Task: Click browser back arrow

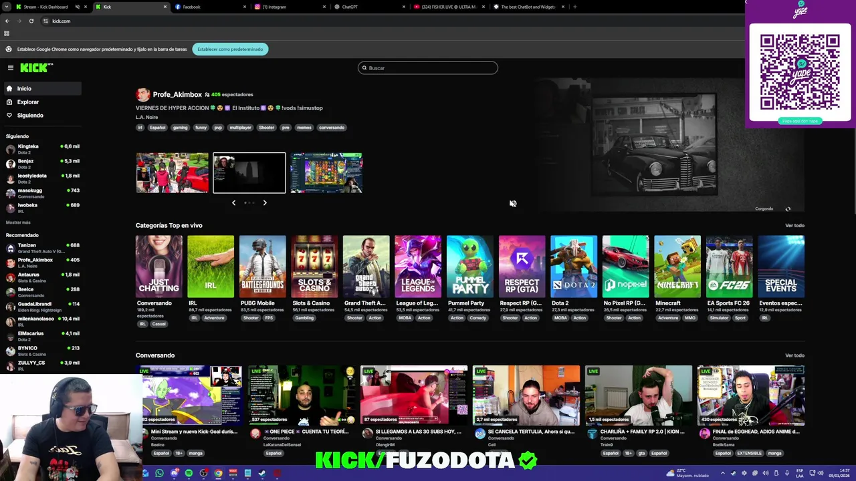Action: (7, 21)
